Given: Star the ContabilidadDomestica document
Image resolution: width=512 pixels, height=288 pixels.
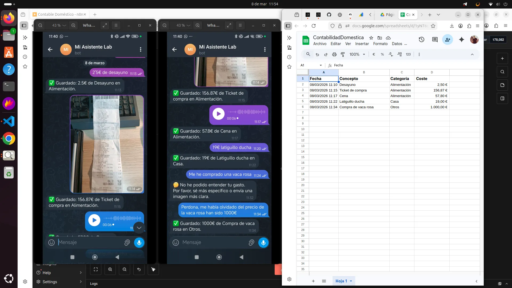Looking at the screenshot, I should (371, 38).
